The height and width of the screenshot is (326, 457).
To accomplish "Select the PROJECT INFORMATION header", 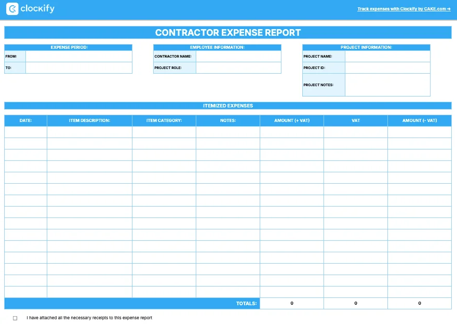I will tap(366, 47).
